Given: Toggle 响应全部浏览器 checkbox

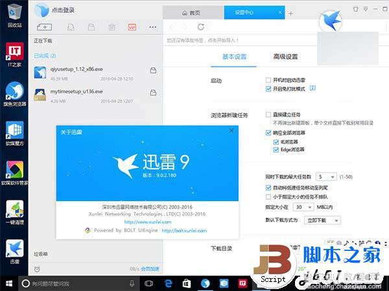Looking at the screenshot, I should 268,133.
